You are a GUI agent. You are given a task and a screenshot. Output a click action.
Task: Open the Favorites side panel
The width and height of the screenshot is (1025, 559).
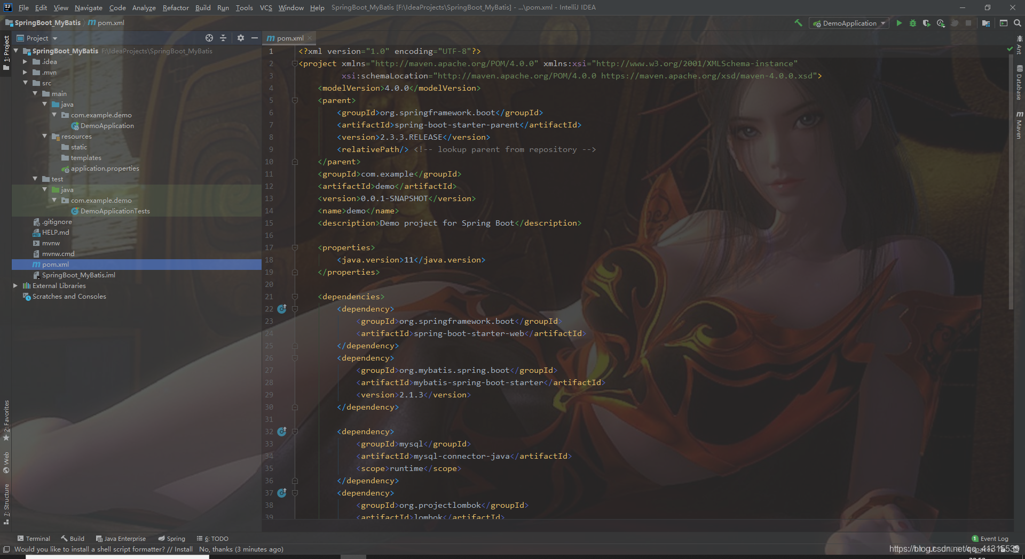pos(6,420)
